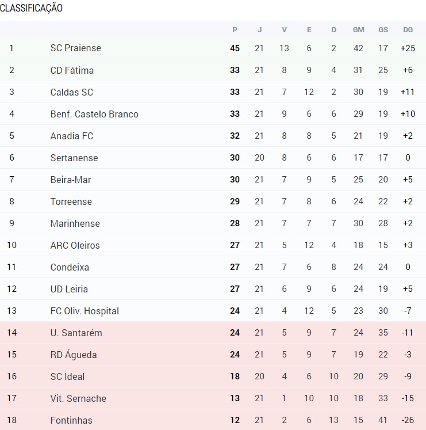This screenshot has width=426, height=430.
Task: Sort by the DG goal difference header
Action: (x=408, y=29)
